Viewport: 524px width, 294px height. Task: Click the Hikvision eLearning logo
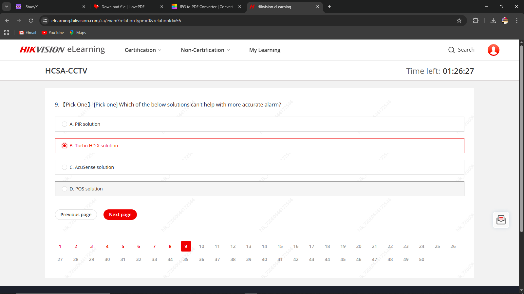coord(62,50)
